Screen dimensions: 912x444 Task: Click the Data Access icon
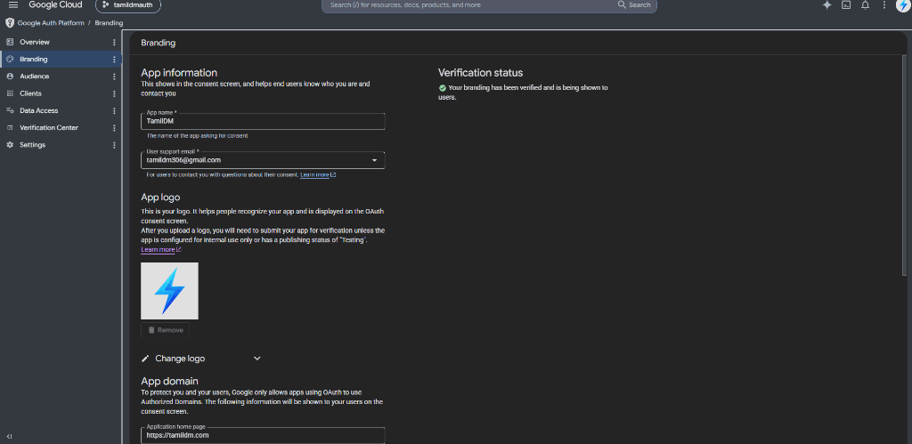click(10, 110)
